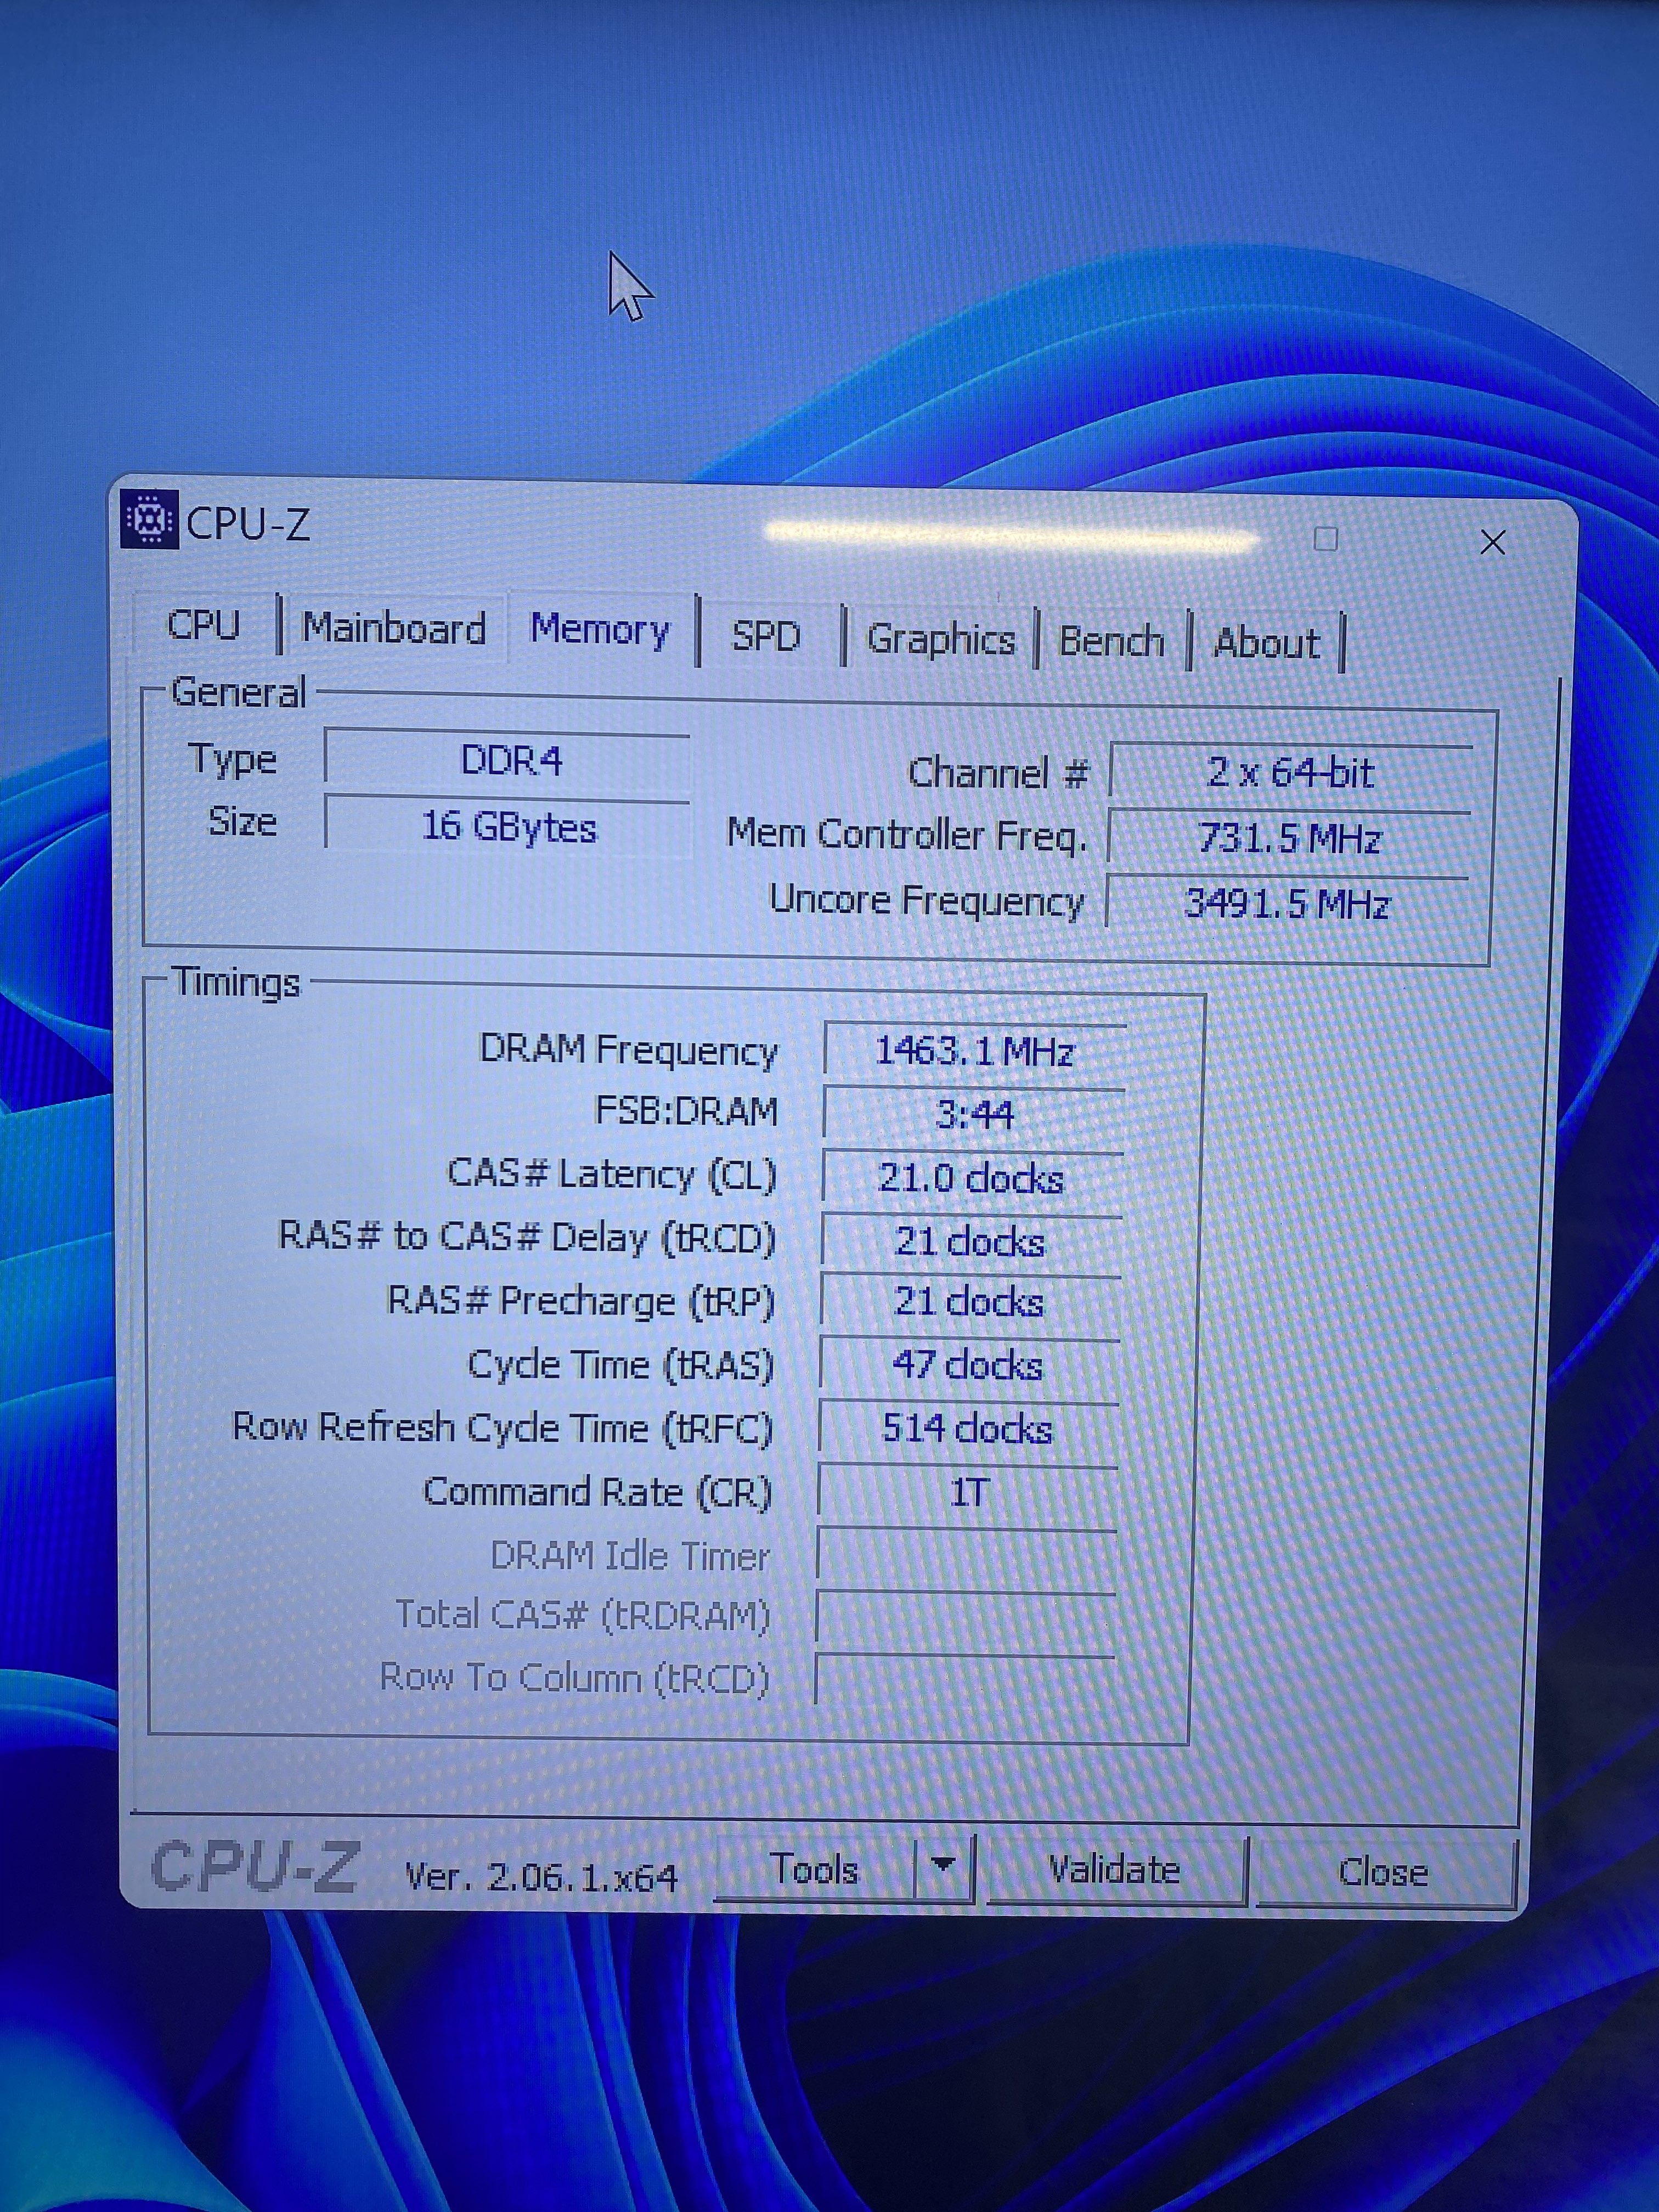Image resolution: width=1659 pixels, height=2212 pixels.
Task: Click the 731.5 MHz controller frequency value
Action: coord(1289,838)
